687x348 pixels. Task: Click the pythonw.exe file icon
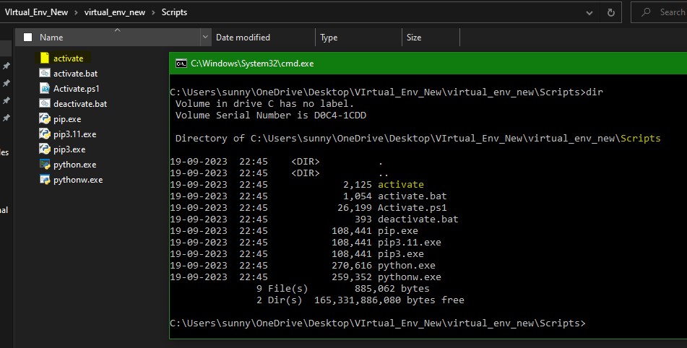click(45, 180)
